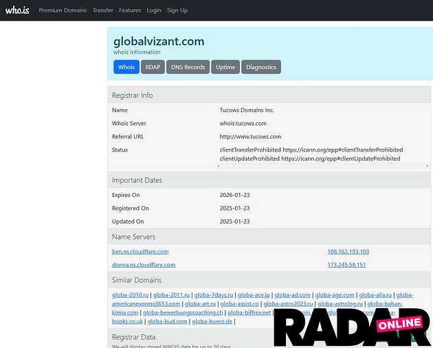433x348 pixels.
Task: Open similar domain globa-assist.co
Action: click(x=239, y=303)
